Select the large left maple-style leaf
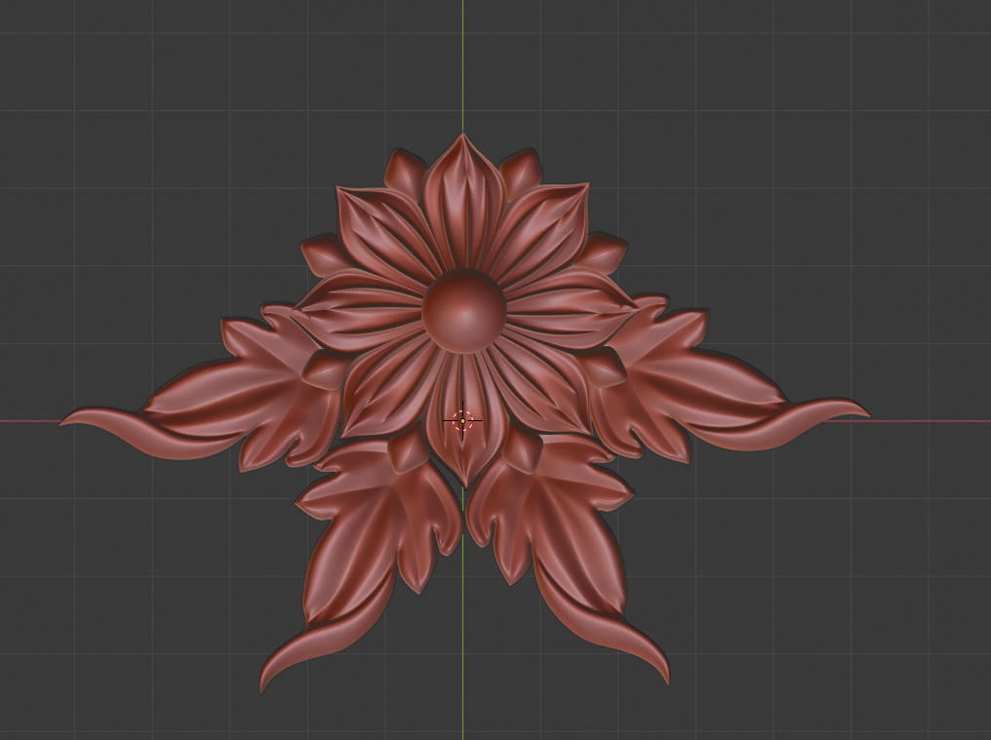 (244, 390)
